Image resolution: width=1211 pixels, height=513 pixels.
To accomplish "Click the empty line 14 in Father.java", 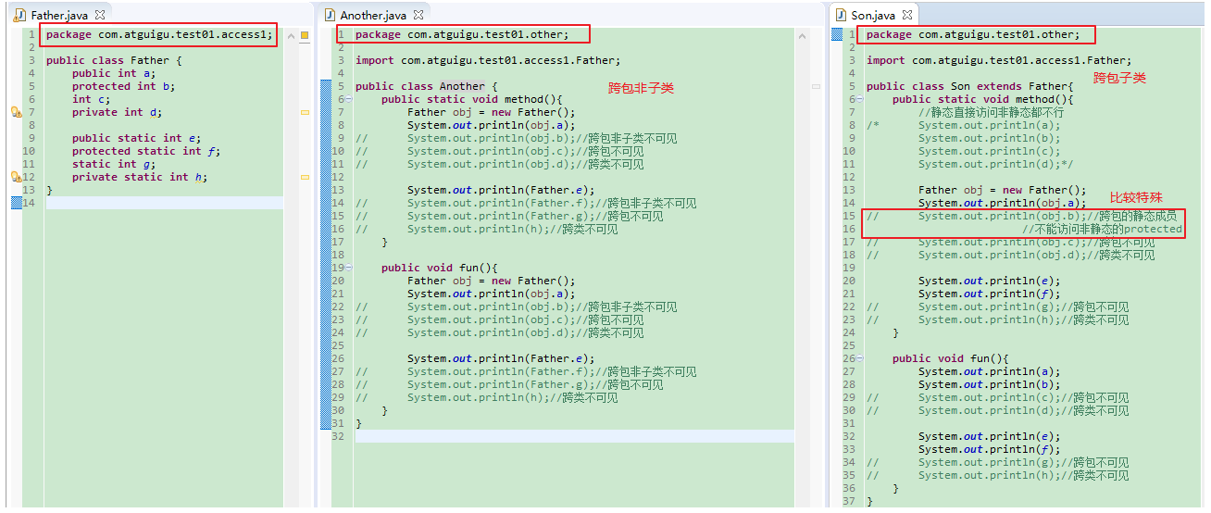I will (165, 203).
